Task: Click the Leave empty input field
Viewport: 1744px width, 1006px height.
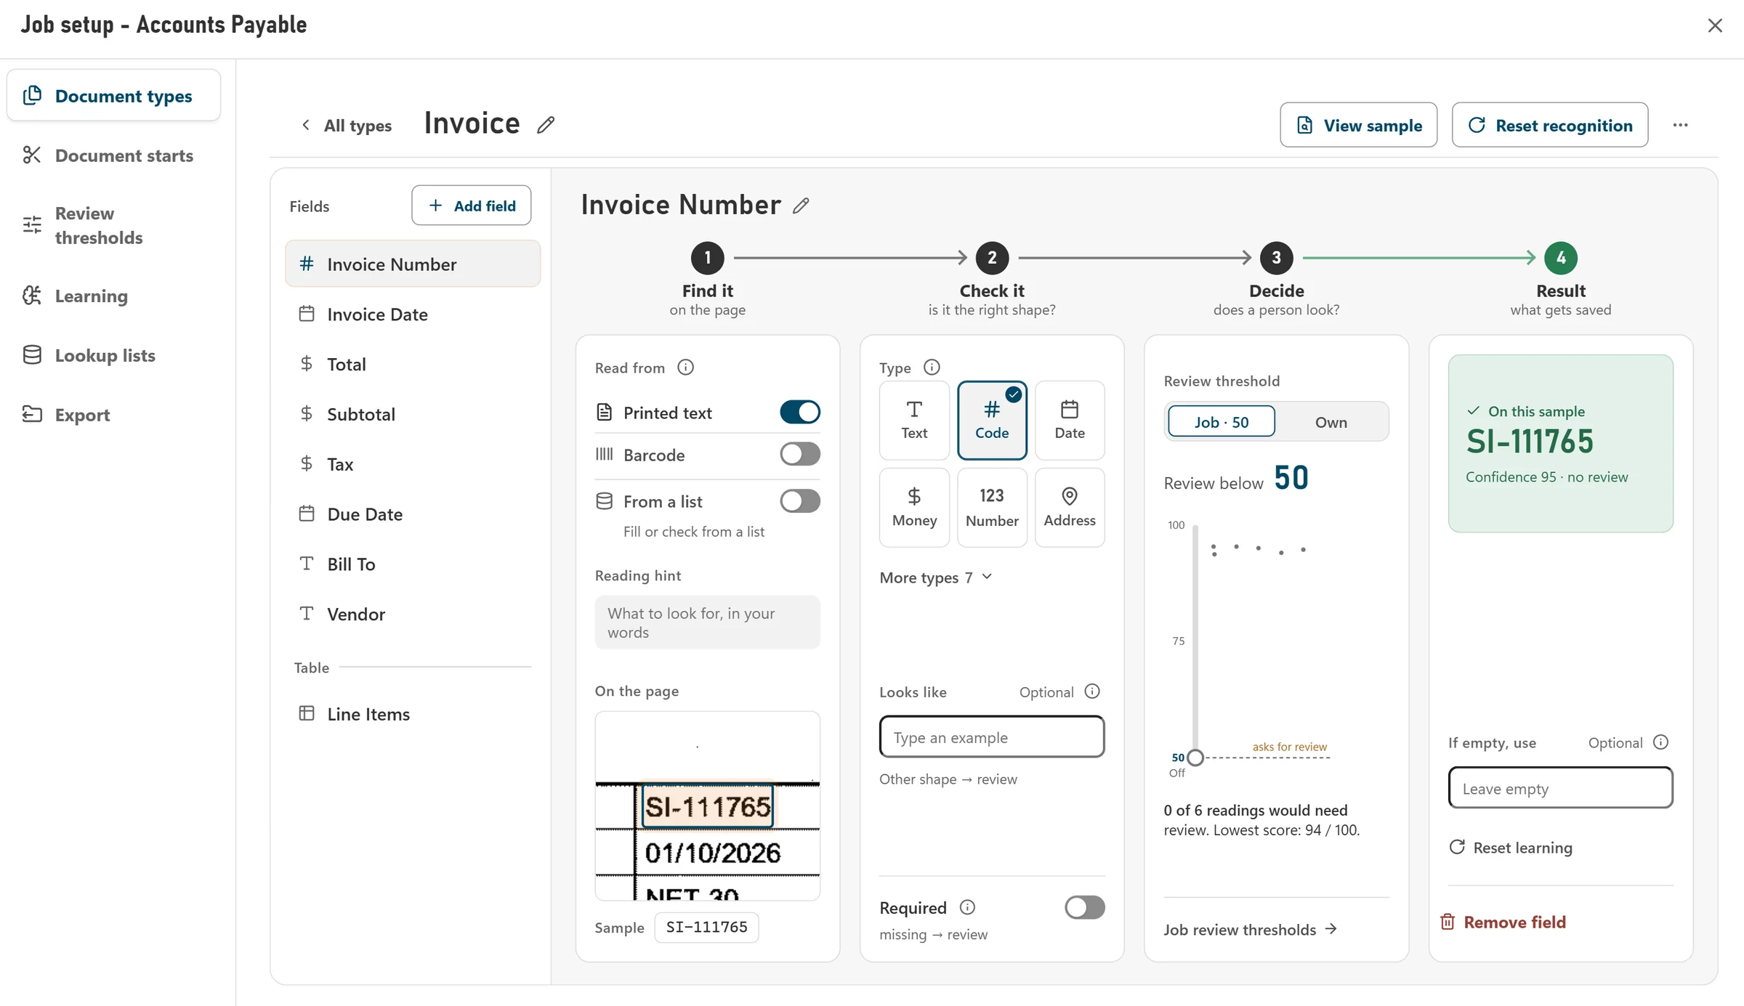Action: click(x=1561, y=788)
